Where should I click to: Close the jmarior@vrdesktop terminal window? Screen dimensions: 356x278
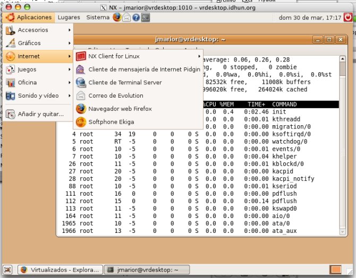[341, 40]
